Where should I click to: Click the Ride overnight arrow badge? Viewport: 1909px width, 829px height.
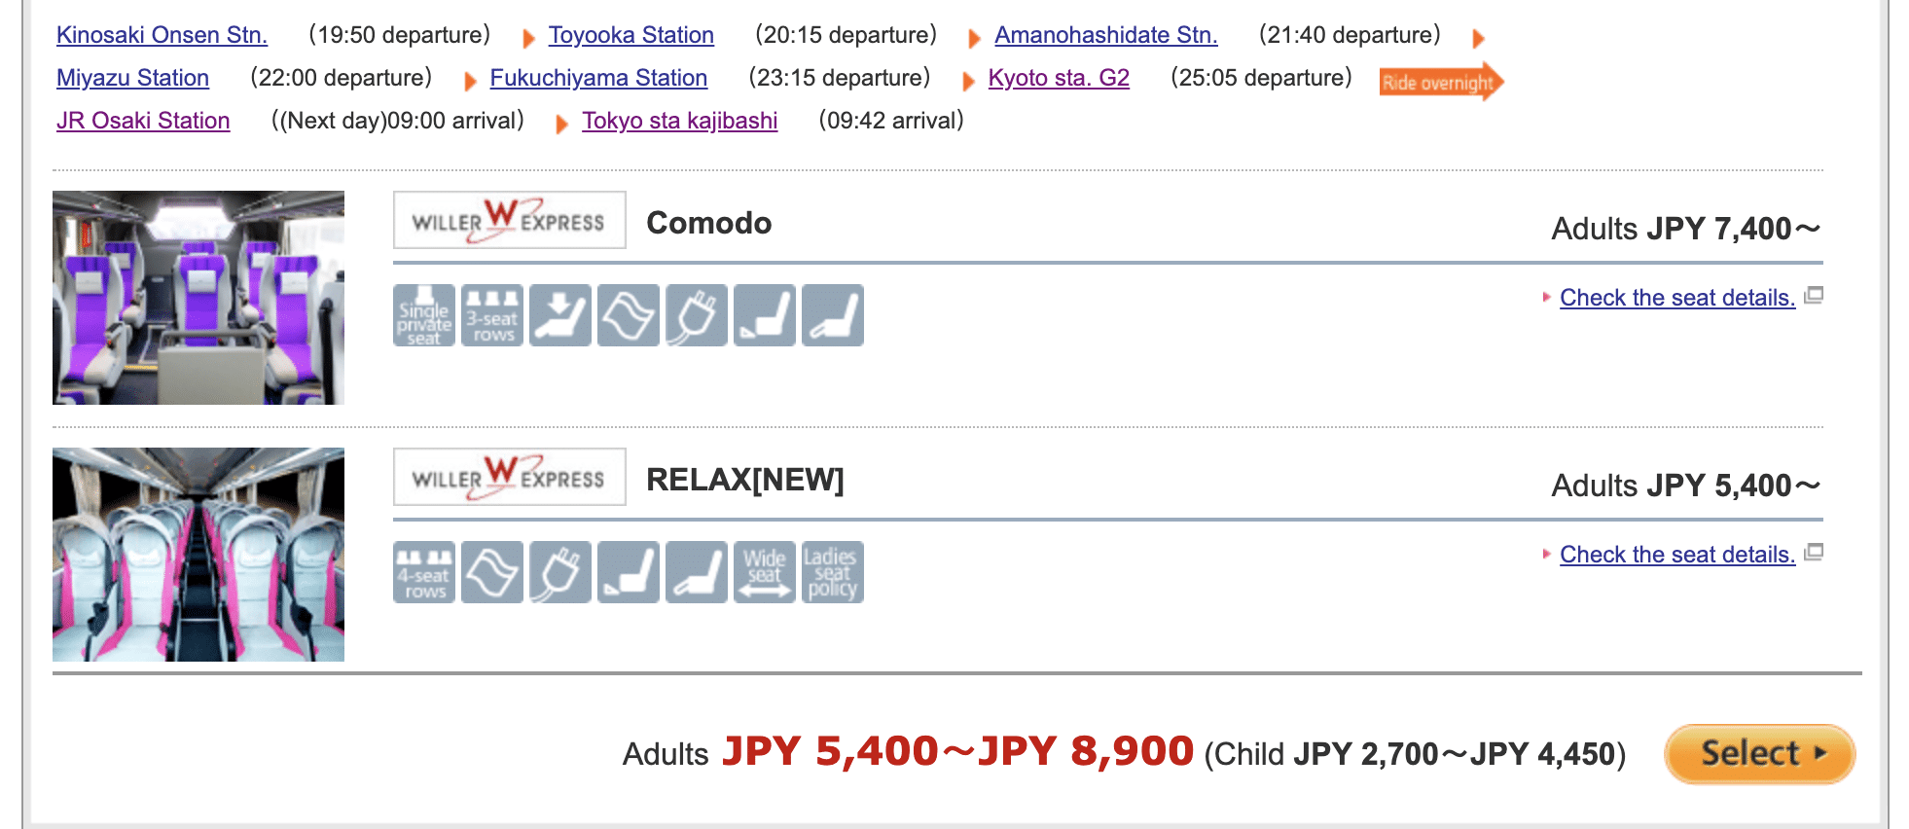click(x=1442, y=82)
